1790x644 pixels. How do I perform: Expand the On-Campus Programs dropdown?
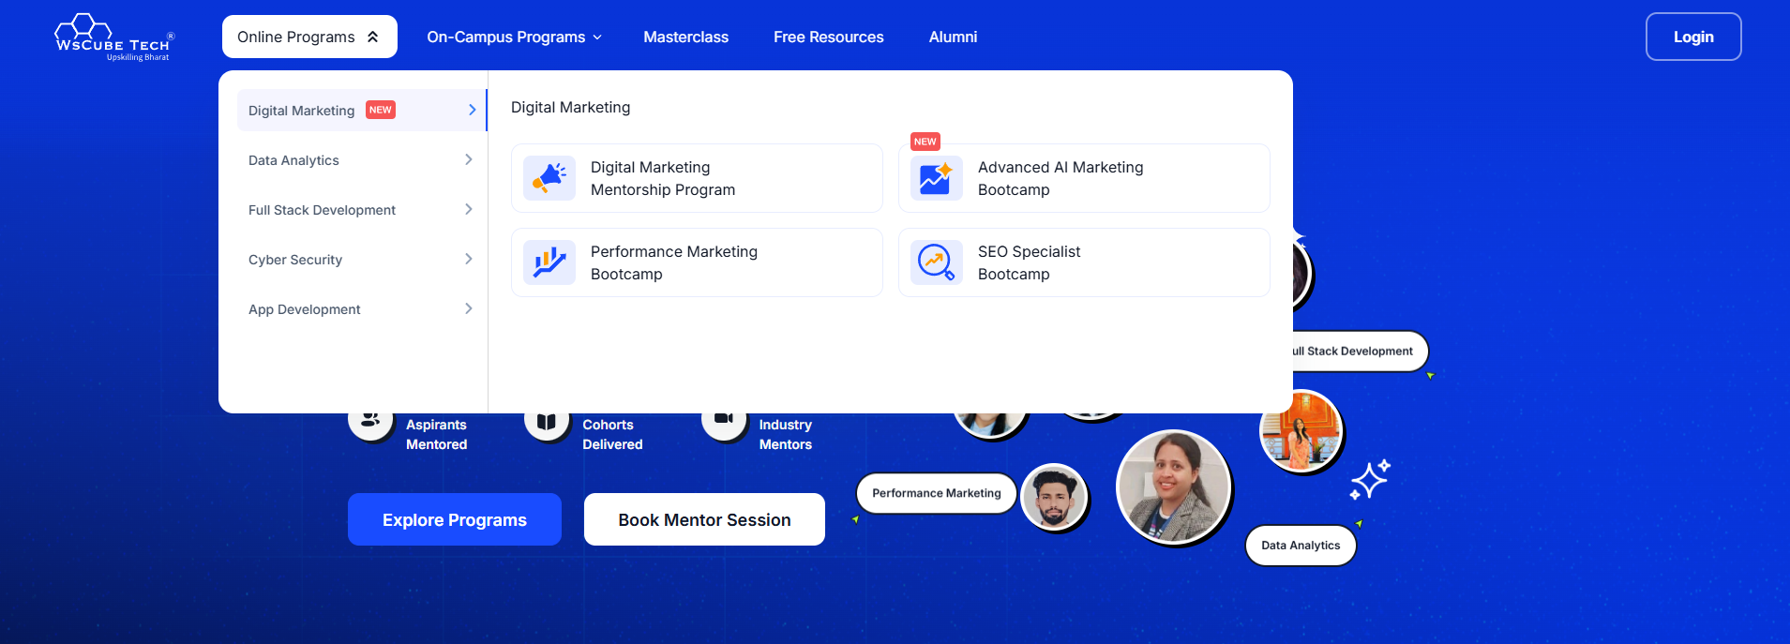click(514, 37)
